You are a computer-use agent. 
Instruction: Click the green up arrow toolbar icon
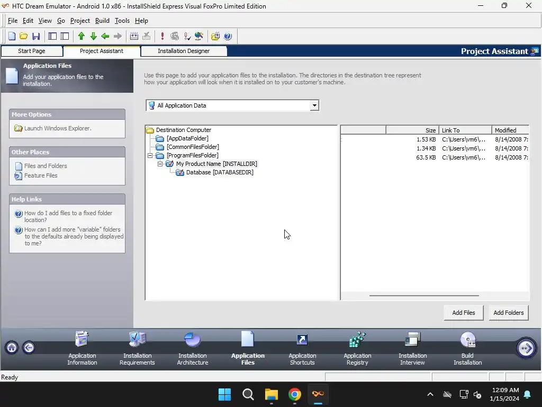click(82, 36)
